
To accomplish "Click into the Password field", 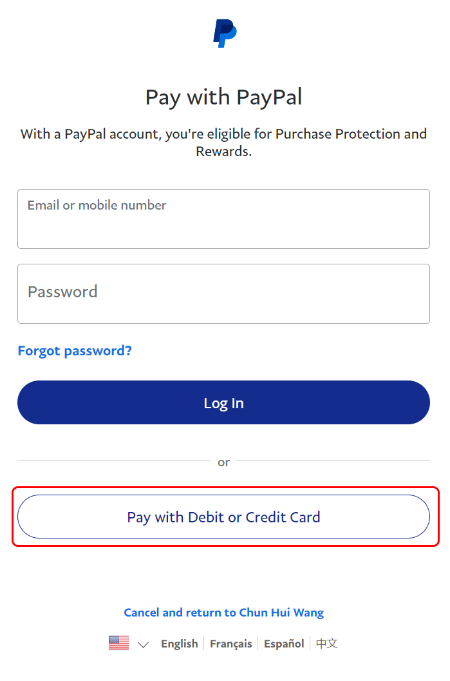I will point(223,293).
